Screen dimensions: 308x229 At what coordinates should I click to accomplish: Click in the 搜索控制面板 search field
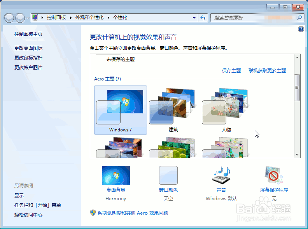(x=254, y=17)
